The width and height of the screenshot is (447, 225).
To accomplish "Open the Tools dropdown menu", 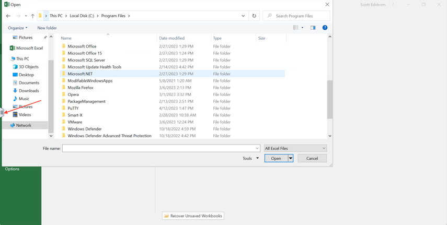I will 250,158.
